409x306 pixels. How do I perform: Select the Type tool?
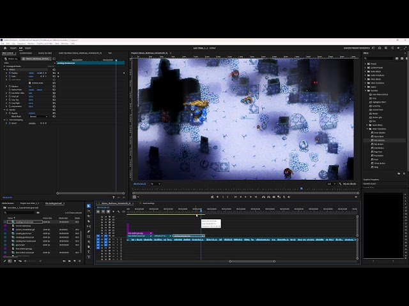(89, 252)
